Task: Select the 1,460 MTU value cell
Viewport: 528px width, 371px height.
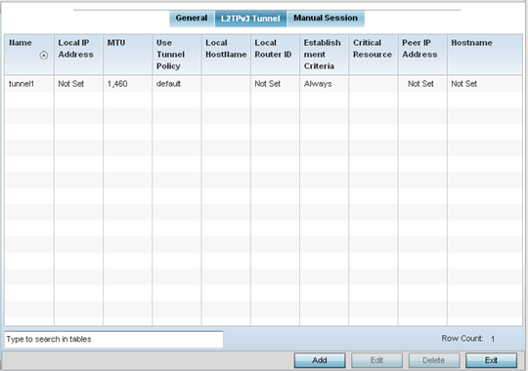Action: pyautogui.click(x=127, y=84)
